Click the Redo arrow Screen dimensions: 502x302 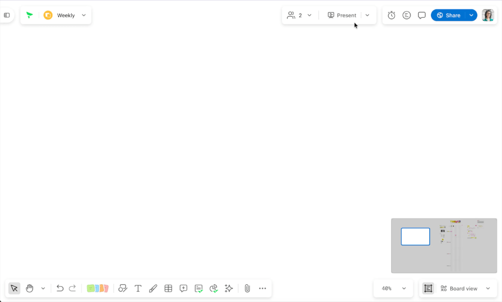(x=72, y=288)
